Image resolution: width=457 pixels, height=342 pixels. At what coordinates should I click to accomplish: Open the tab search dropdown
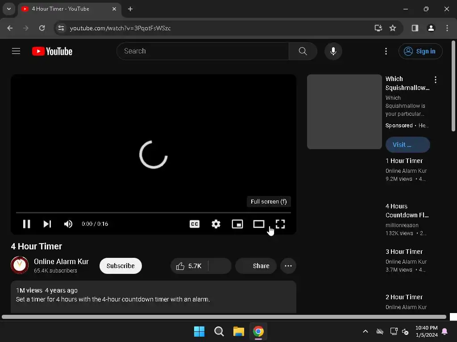[9, 9]
